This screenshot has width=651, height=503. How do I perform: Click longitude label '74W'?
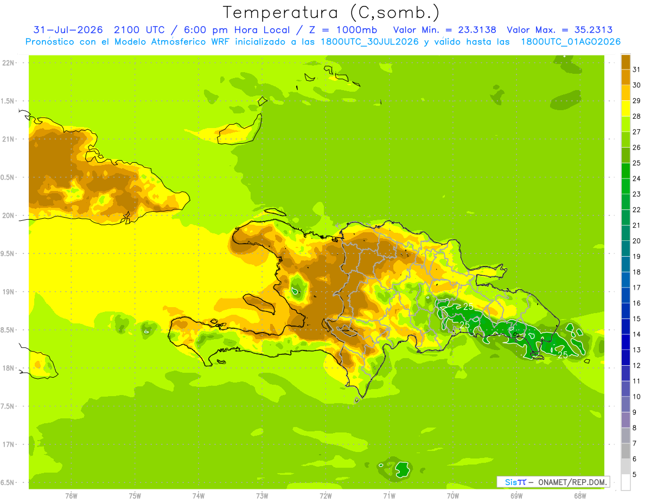(x=199, y=496)
